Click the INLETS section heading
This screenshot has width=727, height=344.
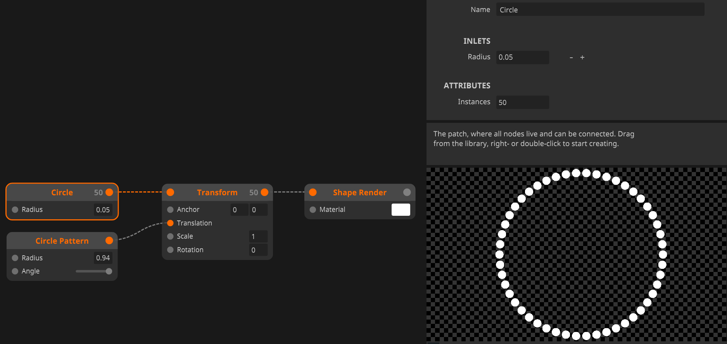[x=477, y=41]
